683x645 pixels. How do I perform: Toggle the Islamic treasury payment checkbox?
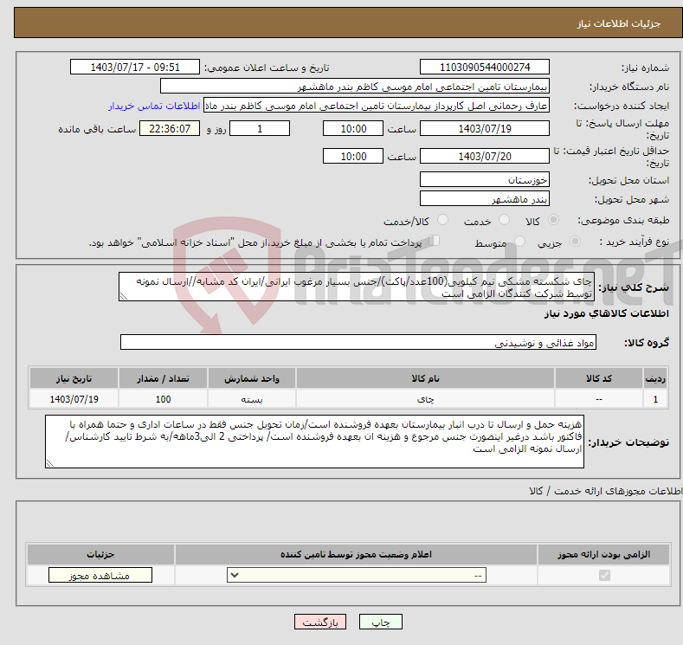click(435, 241)
